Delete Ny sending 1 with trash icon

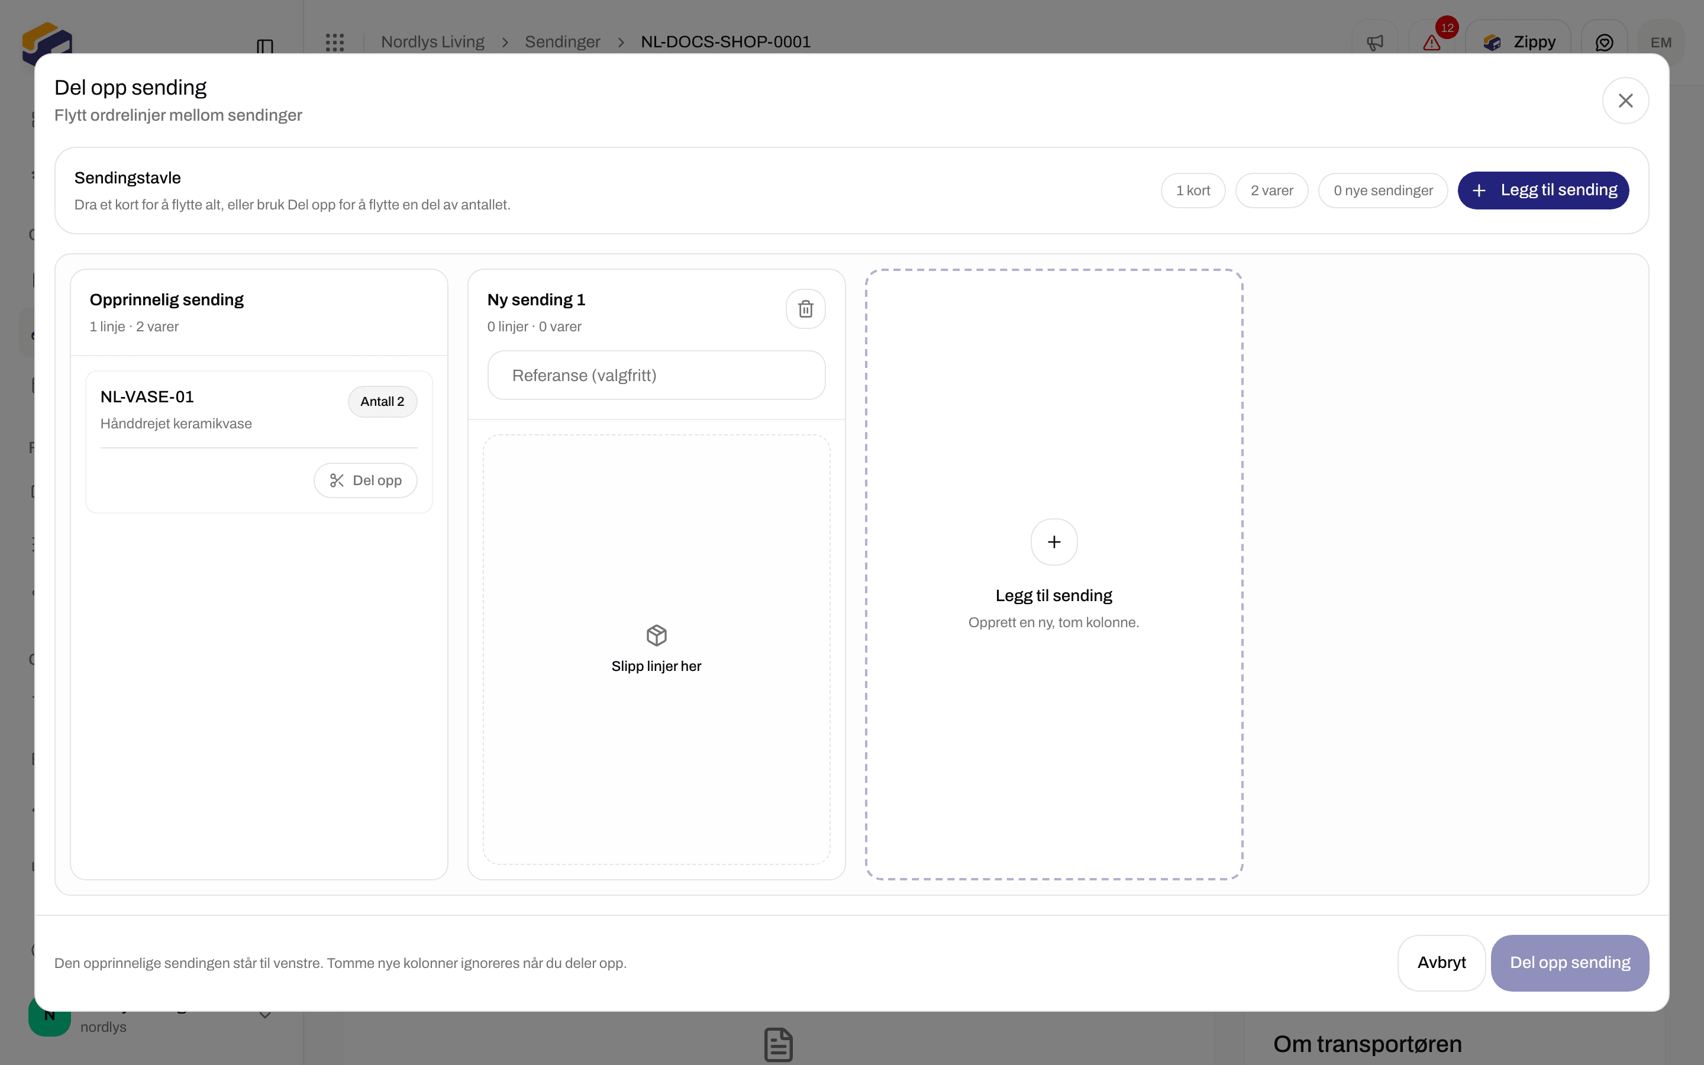click(805, 308)
